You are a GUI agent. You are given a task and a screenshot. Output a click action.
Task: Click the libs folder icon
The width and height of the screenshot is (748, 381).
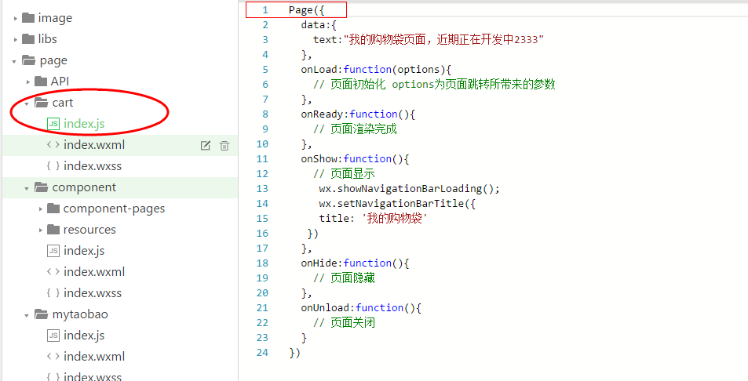tap(28, 39)
